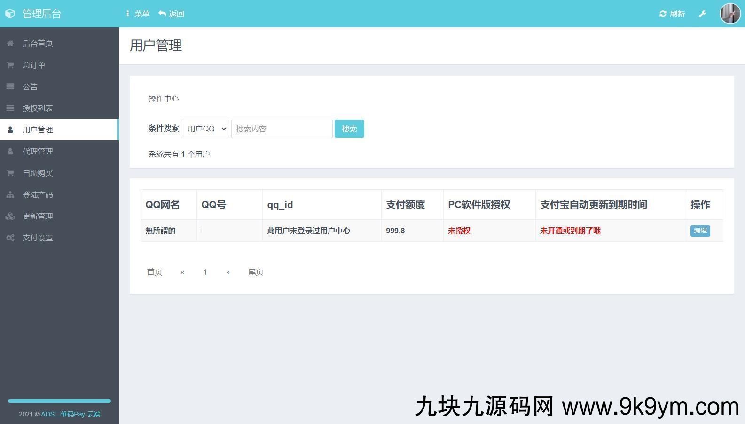Click the wrench icon in top bar
745x424 pixels.
(x=702, y=14)
